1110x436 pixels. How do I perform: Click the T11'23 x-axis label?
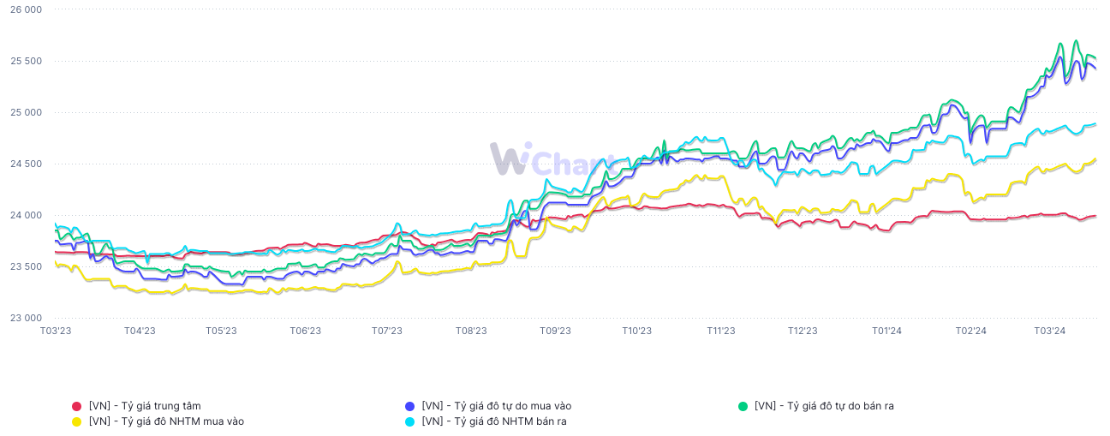click(x=721, y=331)
